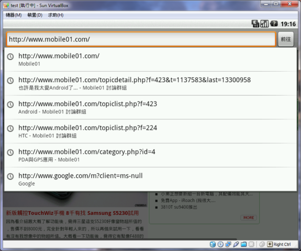301x251 pixels.
Task: Click clock icon beside Mobile01 homepage entry
Action: click(10, 56)
